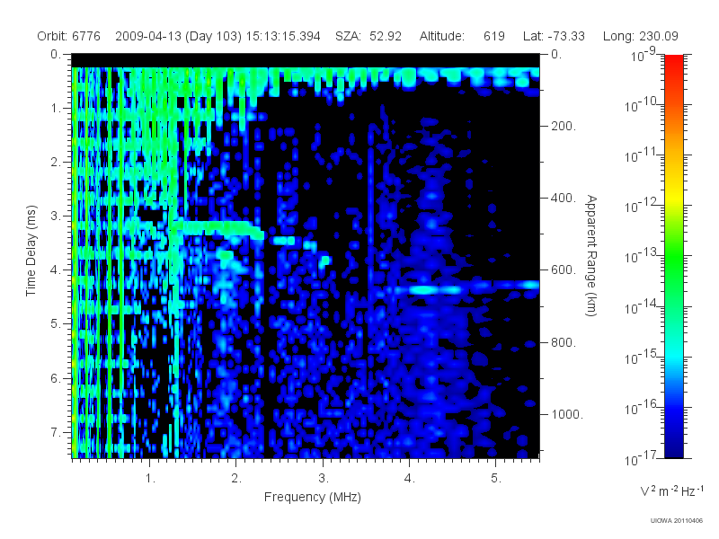The height and width of the screenshot is (539, 719).
Task: Click the 'Lat: -73.33' text
Action: (554, 36)
